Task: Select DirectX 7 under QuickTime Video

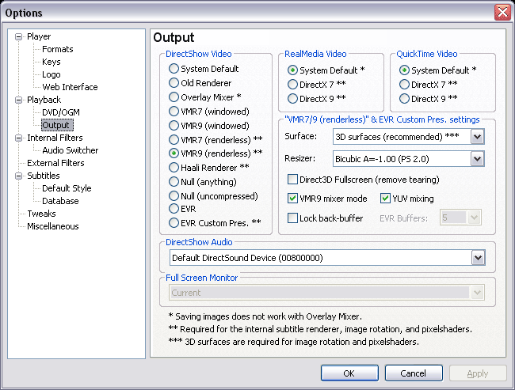Action: coord(404,85)
